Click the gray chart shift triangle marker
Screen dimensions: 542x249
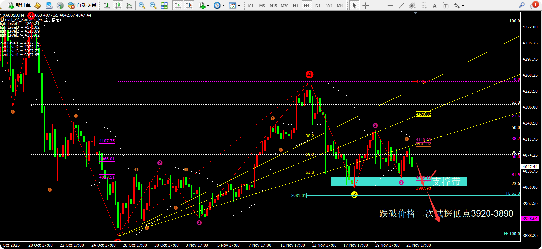pos(415,13)
